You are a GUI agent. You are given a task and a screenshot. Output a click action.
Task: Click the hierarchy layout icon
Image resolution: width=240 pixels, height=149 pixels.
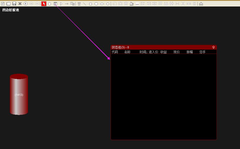[x=201, y=4]
